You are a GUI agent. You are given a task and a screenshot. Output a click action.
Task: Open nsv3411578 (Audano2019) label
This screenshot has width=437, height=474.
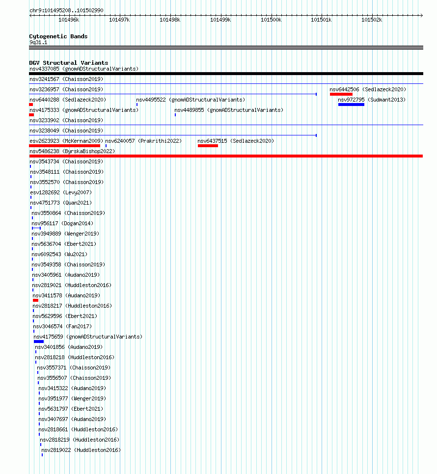[66, 295]
